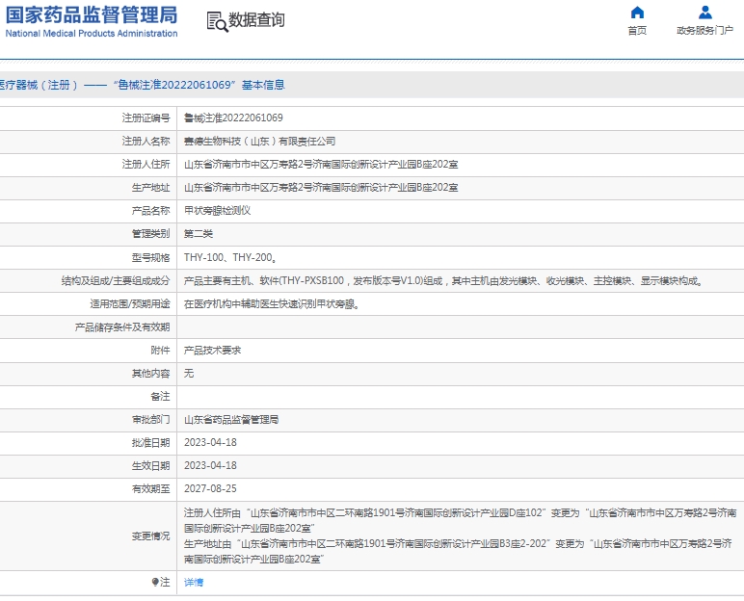The width and height of the screenshot is (744, 601).
Task: Click product name 甲状旁腺检测仪
Action: click(x=217, y=211)
